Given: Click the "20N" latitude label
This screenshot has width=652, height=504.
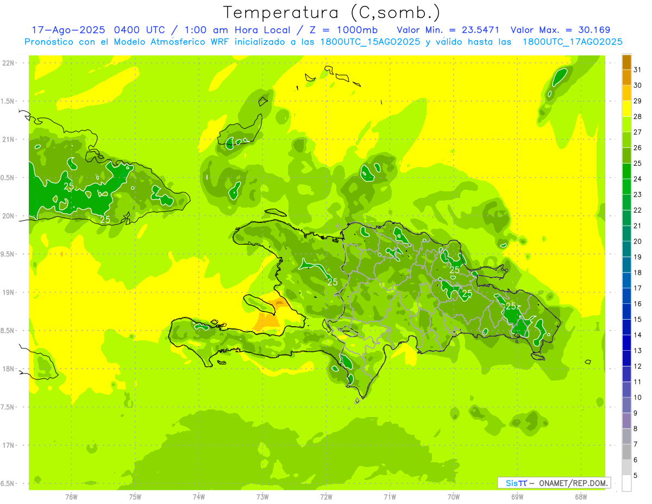Looking at the screenshot, I should (x=9, y=216).
